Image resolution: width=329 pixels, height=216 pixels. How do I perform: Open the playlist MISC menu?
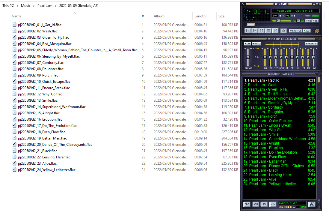pos(273,204)
